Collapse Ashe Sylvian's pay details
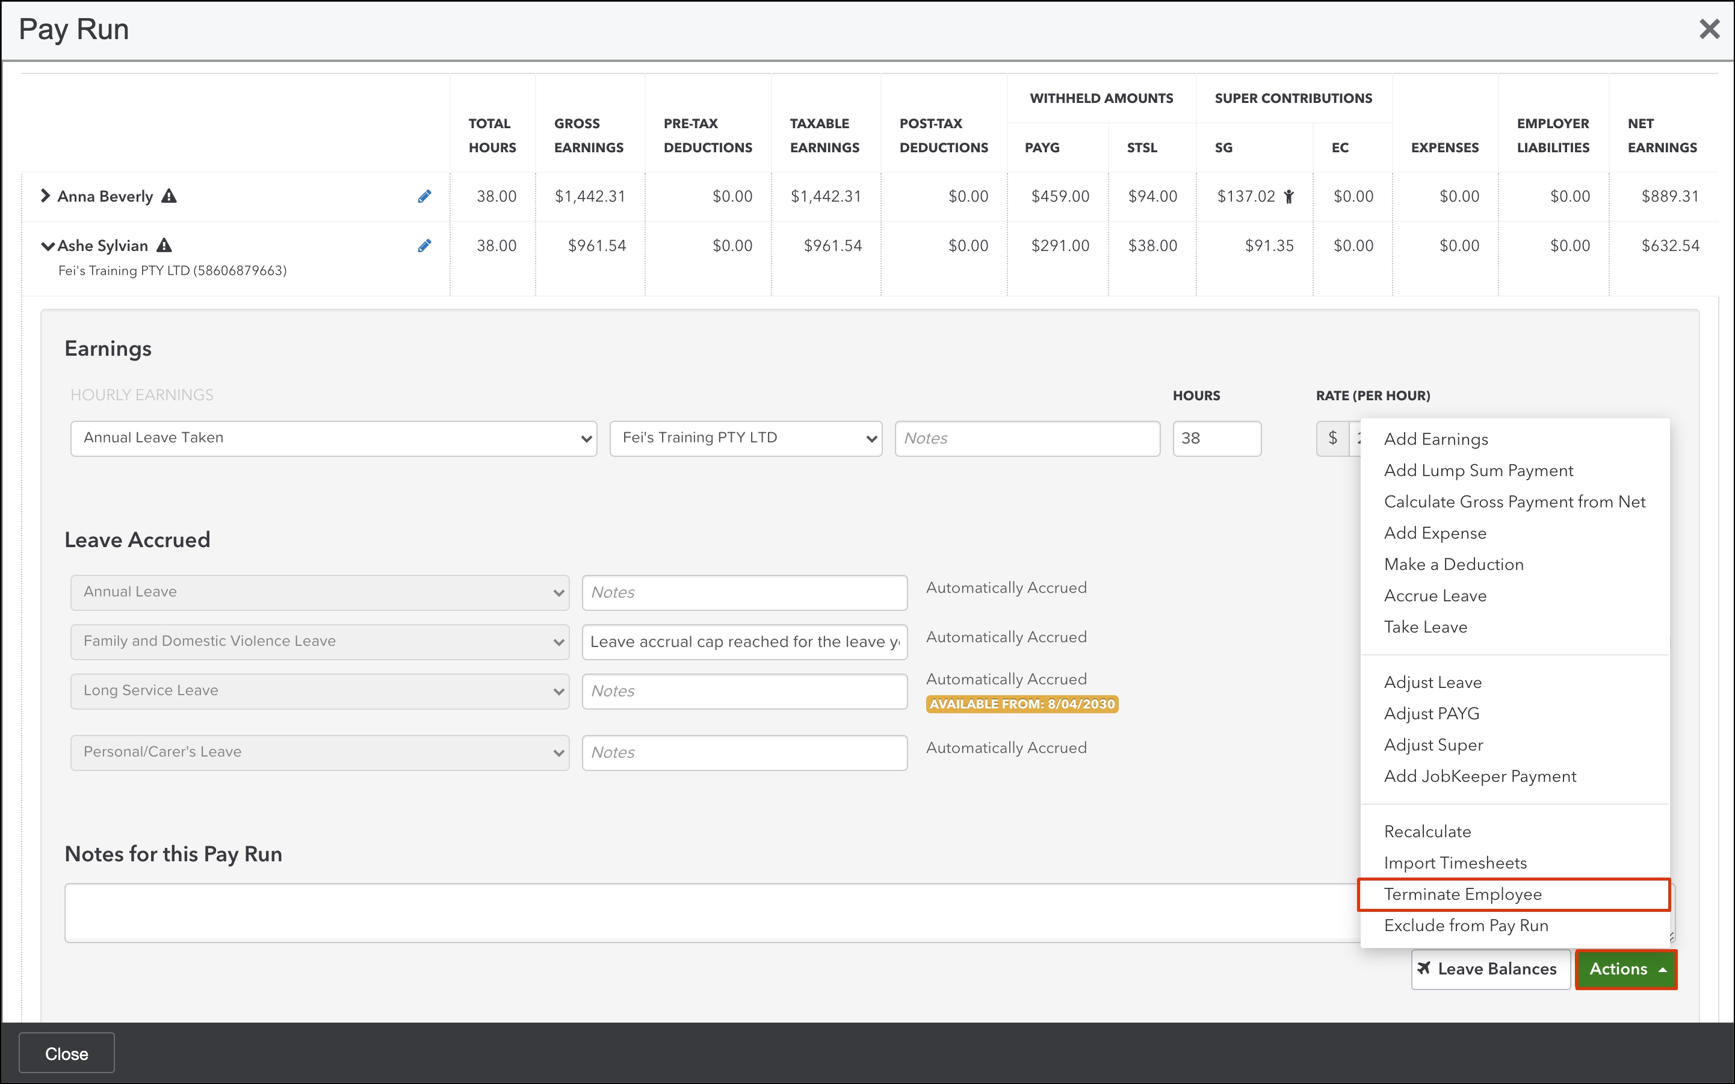 pyautogui.click(x=48, y=246)
